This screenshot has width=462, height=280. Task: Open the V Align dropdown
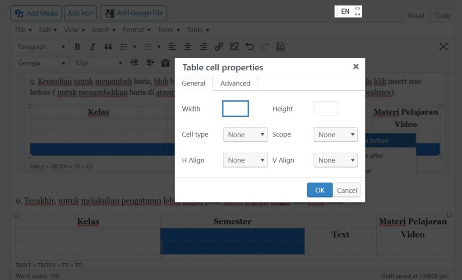pyautogui.click(x=335, y=160)
